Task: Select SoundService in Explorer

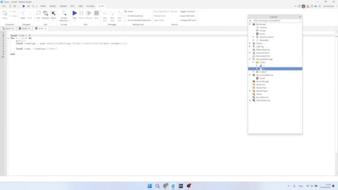Action: click(262, 97)
